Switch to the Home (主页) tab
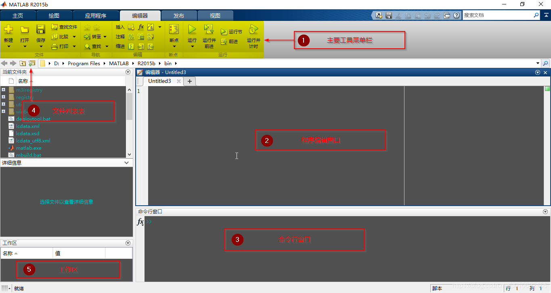The height and width of the screenshot is (293, 551). (x=18, y=16)
